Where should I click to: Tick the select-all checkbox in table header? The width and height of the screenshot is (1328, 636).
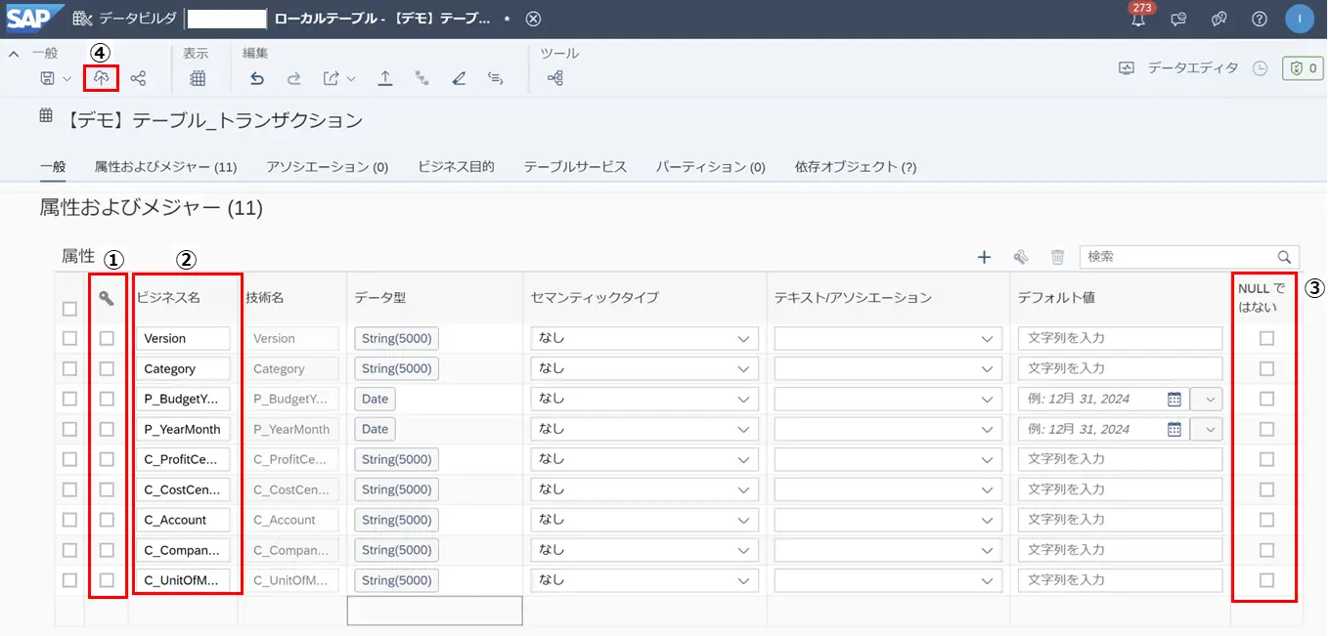click(69, 309)
